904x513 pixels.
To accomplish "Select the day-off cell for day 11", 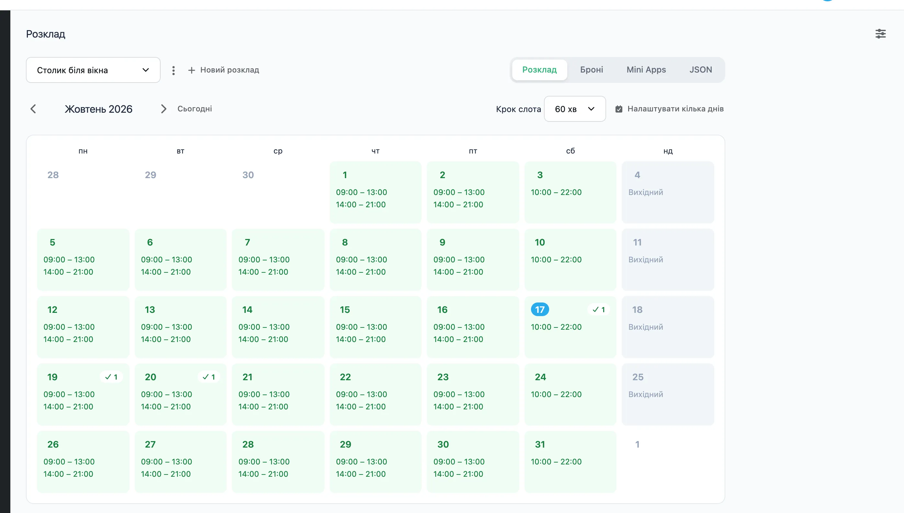I will (x=668, y=260).
